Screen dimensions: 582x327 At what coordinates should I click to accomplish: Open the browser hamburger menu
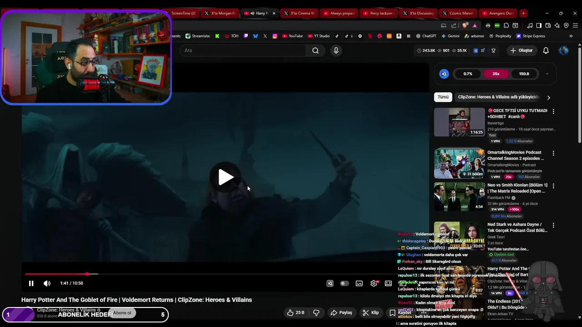pyautogui.click(x=575, y=25)
